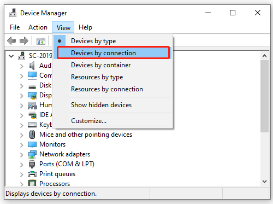273x204 pixels.
Task: Click the Disk drives icon
Action: (x=32, y=86)
